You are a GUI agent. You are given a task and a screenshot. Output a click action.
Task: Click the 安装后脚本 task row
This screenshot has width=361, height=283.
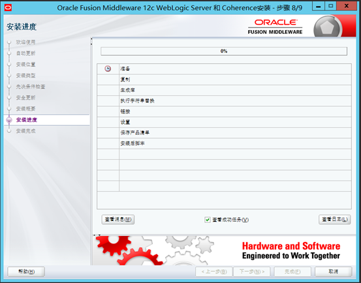(x=224, y=143)
